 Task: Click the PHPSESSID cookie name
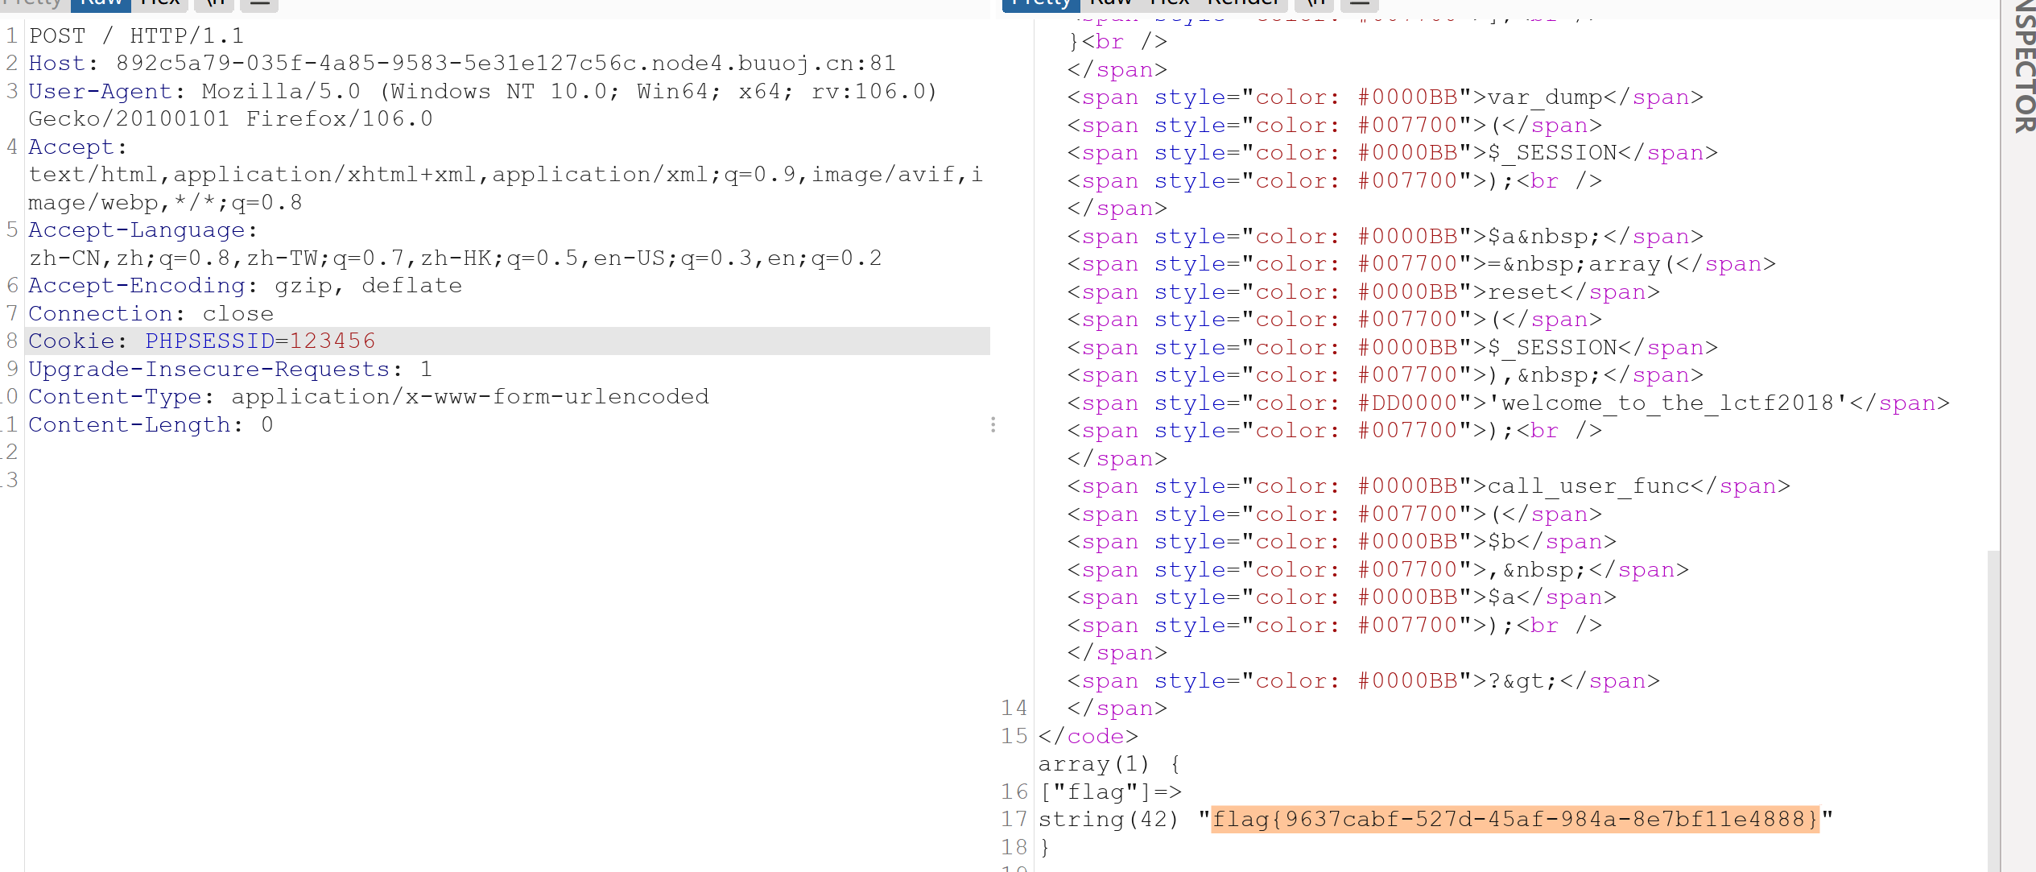coord(209,341)
